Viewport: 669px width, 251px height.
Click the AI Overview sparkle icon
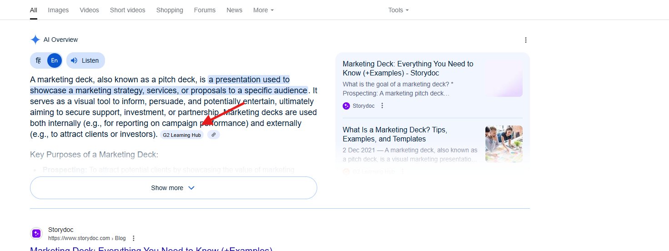tap(35, 40)
